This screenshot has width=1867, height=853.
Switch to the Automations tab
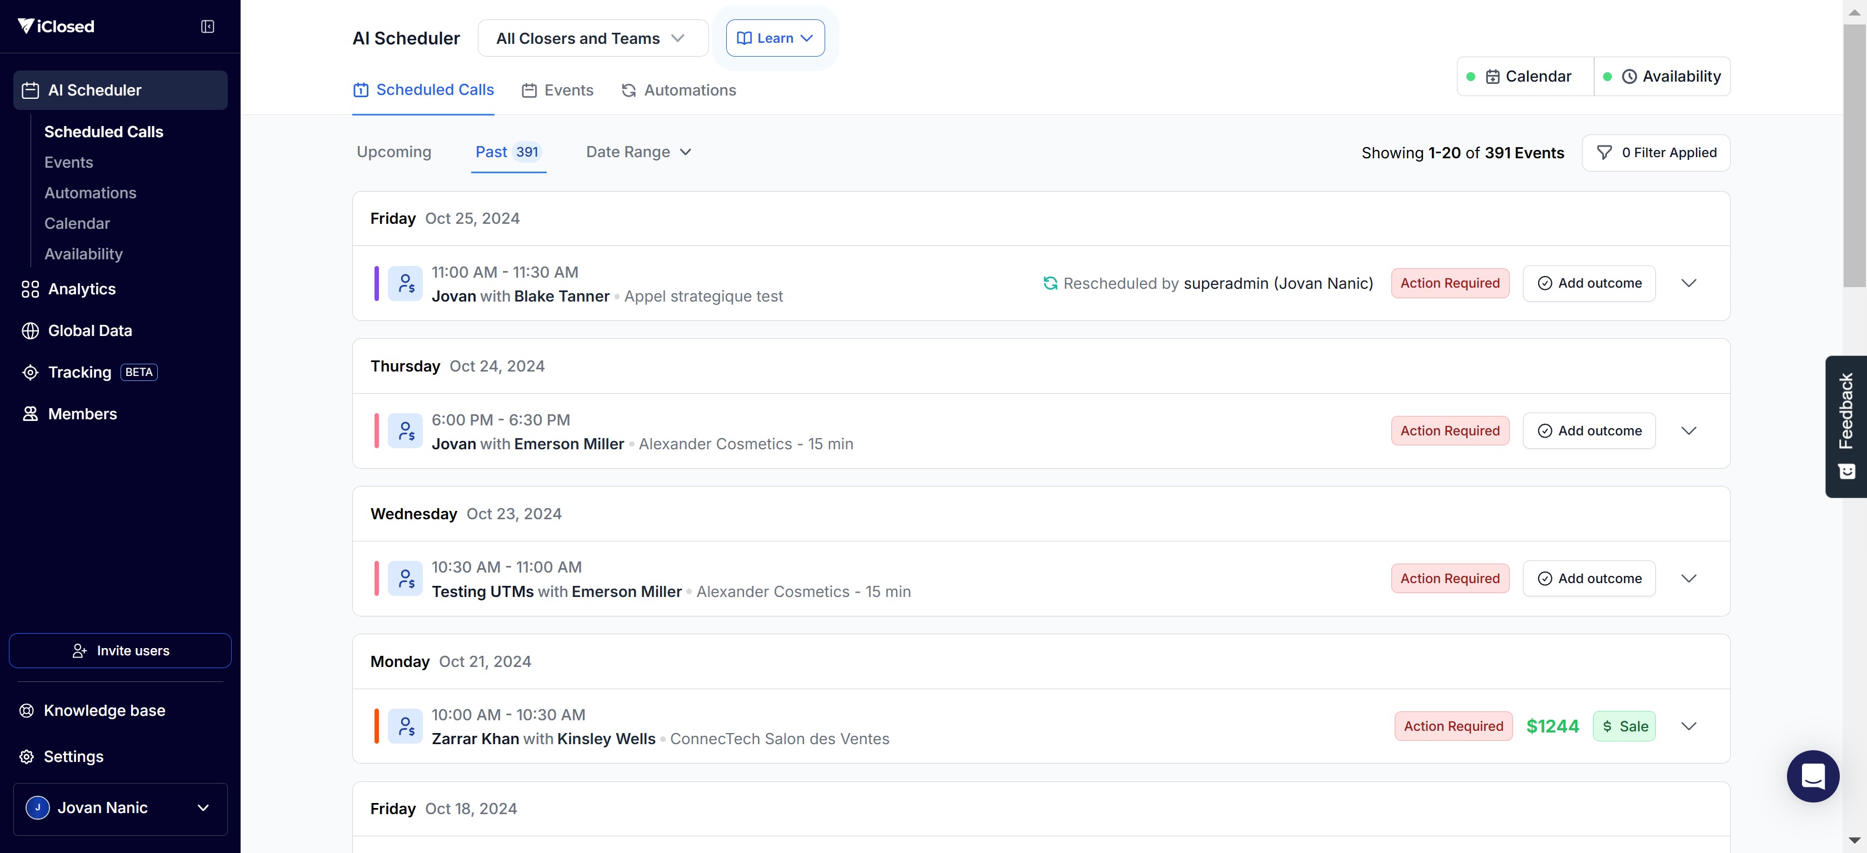pos(678,91)
